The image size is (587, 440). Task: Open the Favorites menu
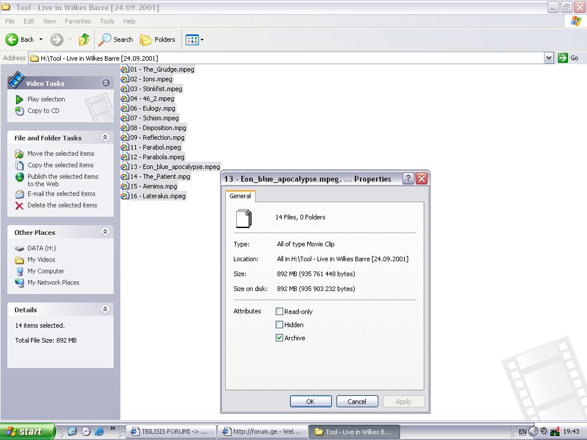click(x=77, y=21)
